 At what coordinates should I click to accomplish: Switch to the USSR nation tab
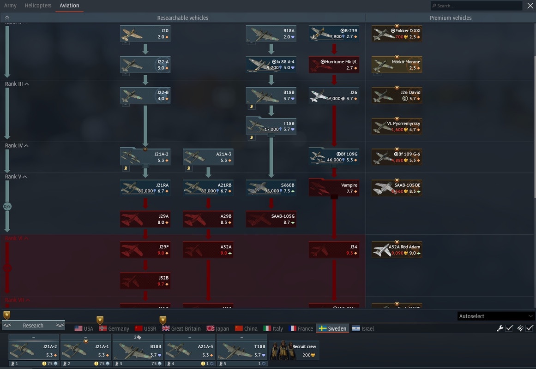tap(145, 328)
